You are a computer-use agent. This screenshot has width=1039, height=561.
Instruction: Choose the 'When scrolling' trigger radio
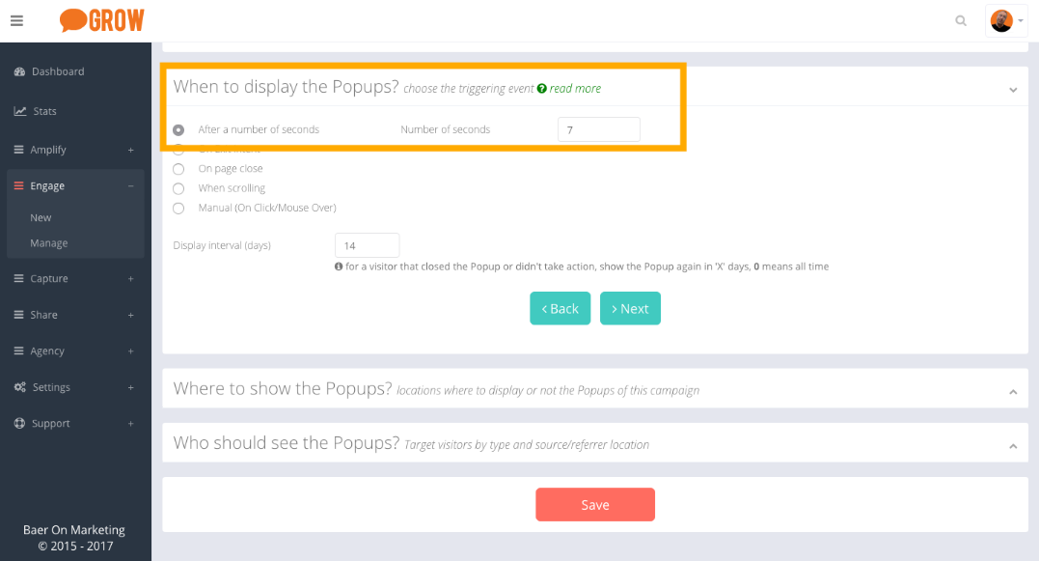[x=178, y=188]
